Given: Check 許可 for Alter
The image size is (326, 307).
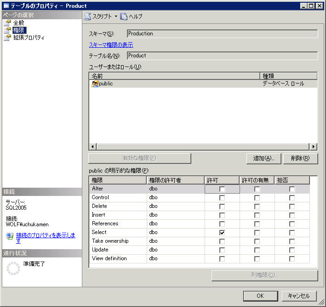Looking at the screenshot, I should (x=222, y=189).
